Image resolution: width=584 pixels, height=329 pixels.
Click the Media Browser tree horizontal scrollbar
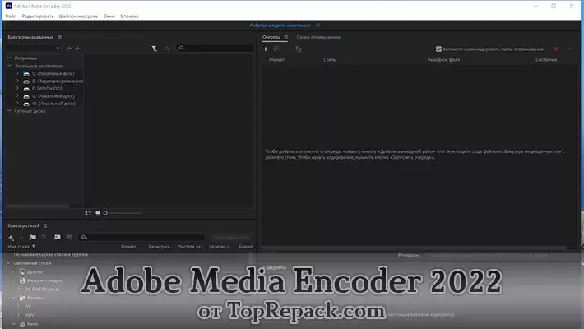(37, 206)
